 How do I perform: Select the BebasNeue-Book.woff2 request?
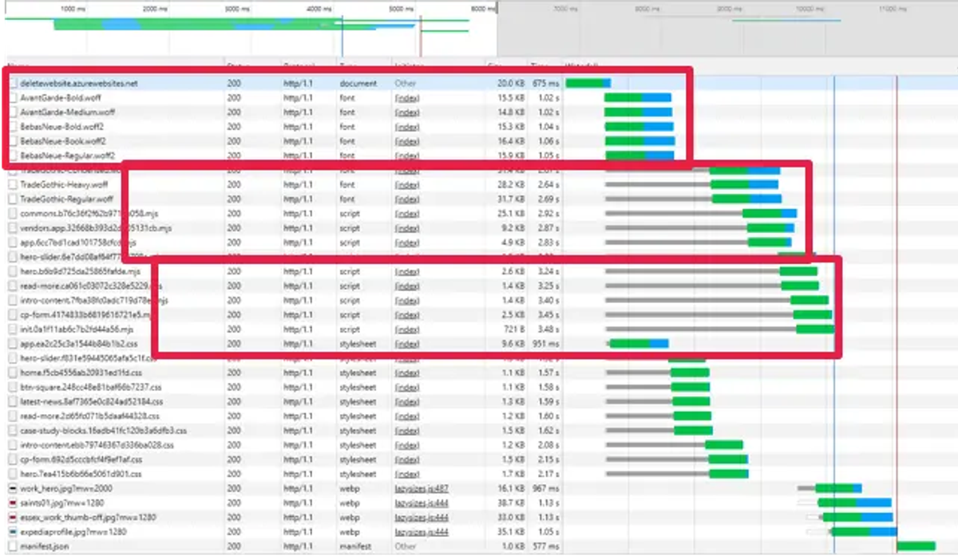pos(63,141)
